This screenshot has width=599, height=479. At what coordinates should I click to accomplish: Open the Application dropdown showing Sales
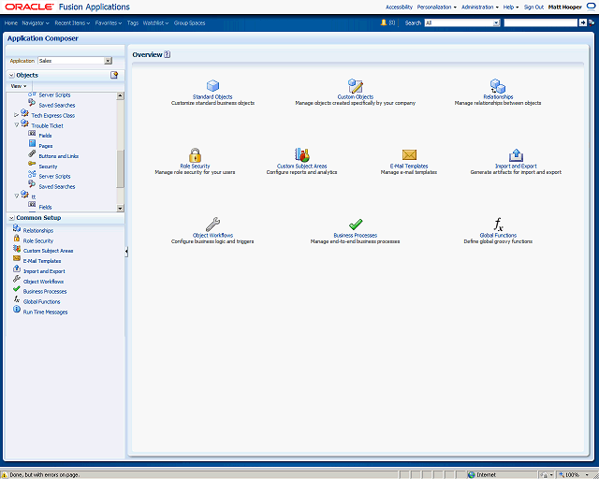(75, 61)
